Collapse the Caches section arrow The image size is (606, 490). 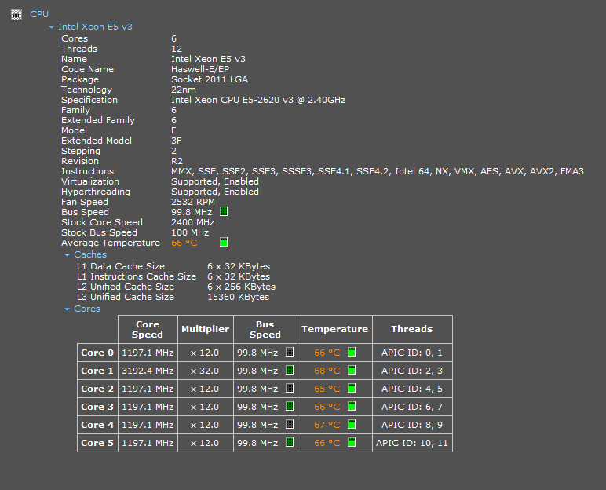click(x=67, y=255)
